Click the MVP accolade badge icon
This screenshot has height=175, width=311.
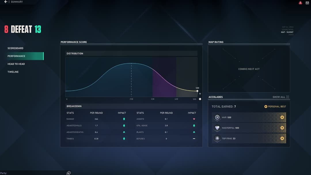click(x=217, y=117)
